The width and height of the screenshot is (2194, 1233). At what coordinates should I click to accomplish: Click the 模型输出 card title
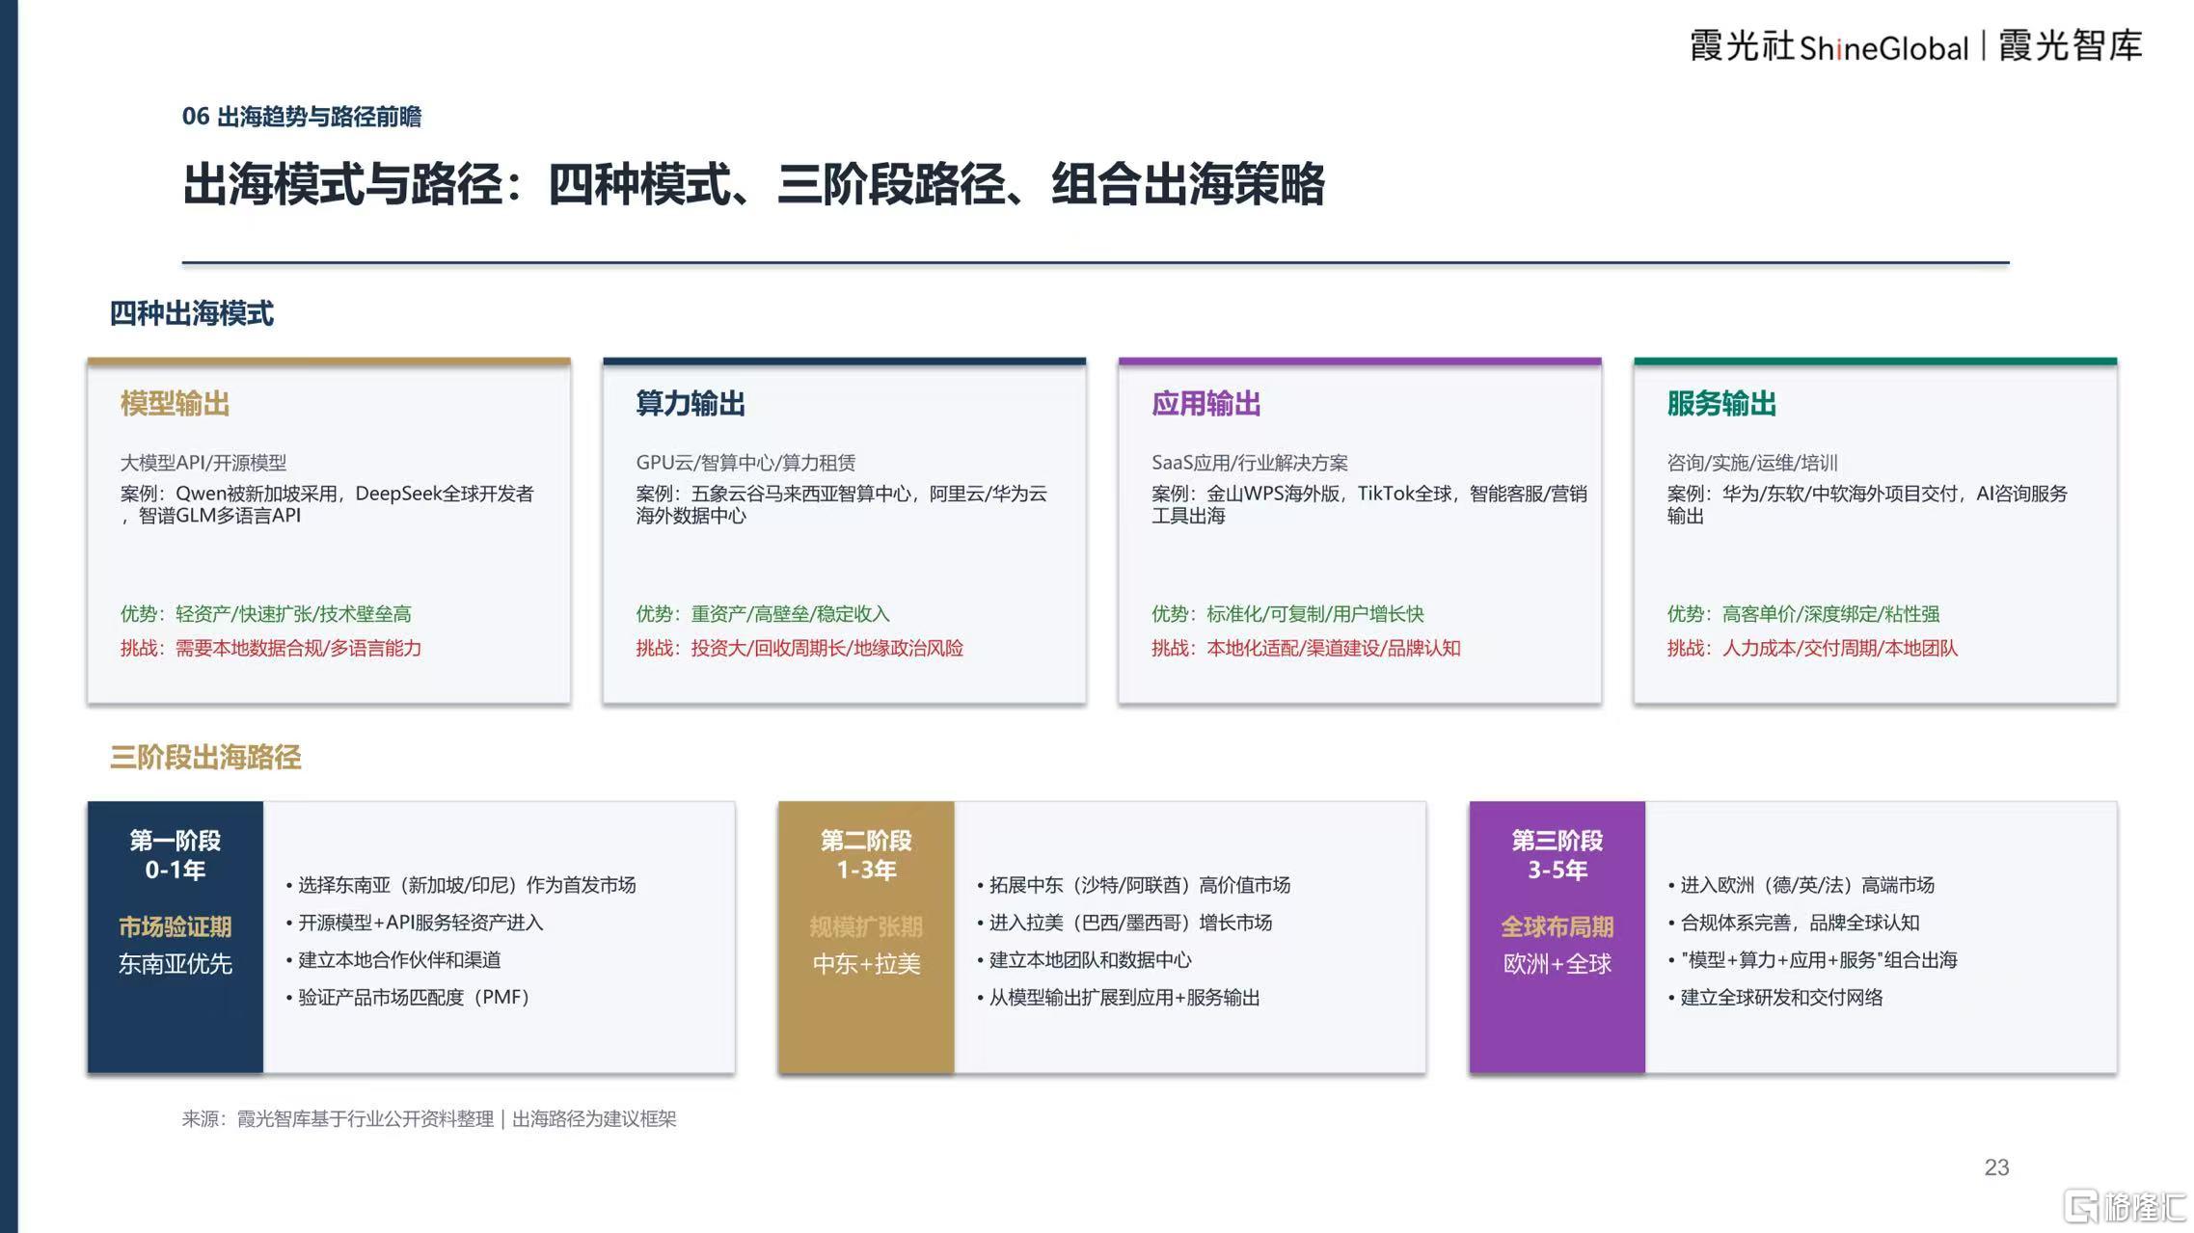pyautogui.click(x=176, y=403)
